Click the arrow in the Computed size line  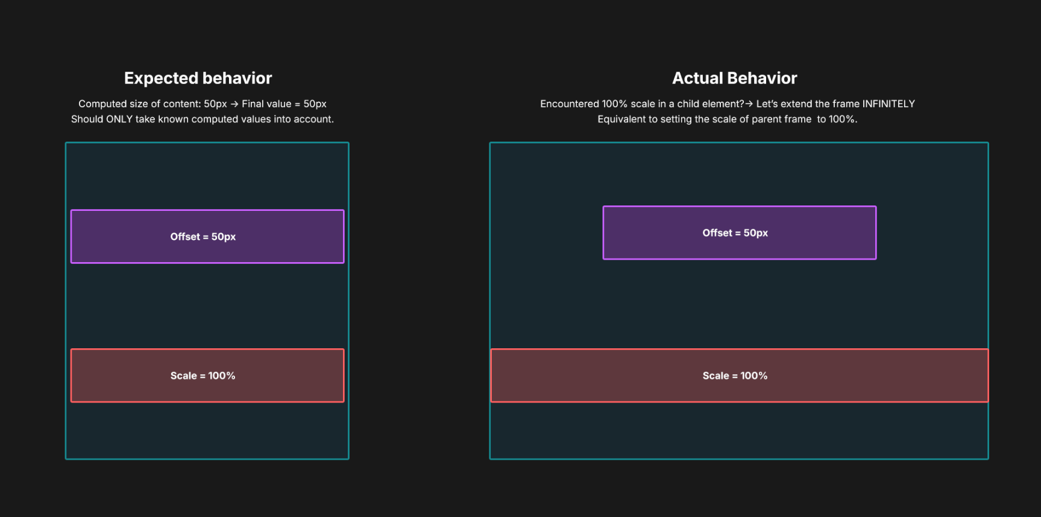tap(234, 104)
